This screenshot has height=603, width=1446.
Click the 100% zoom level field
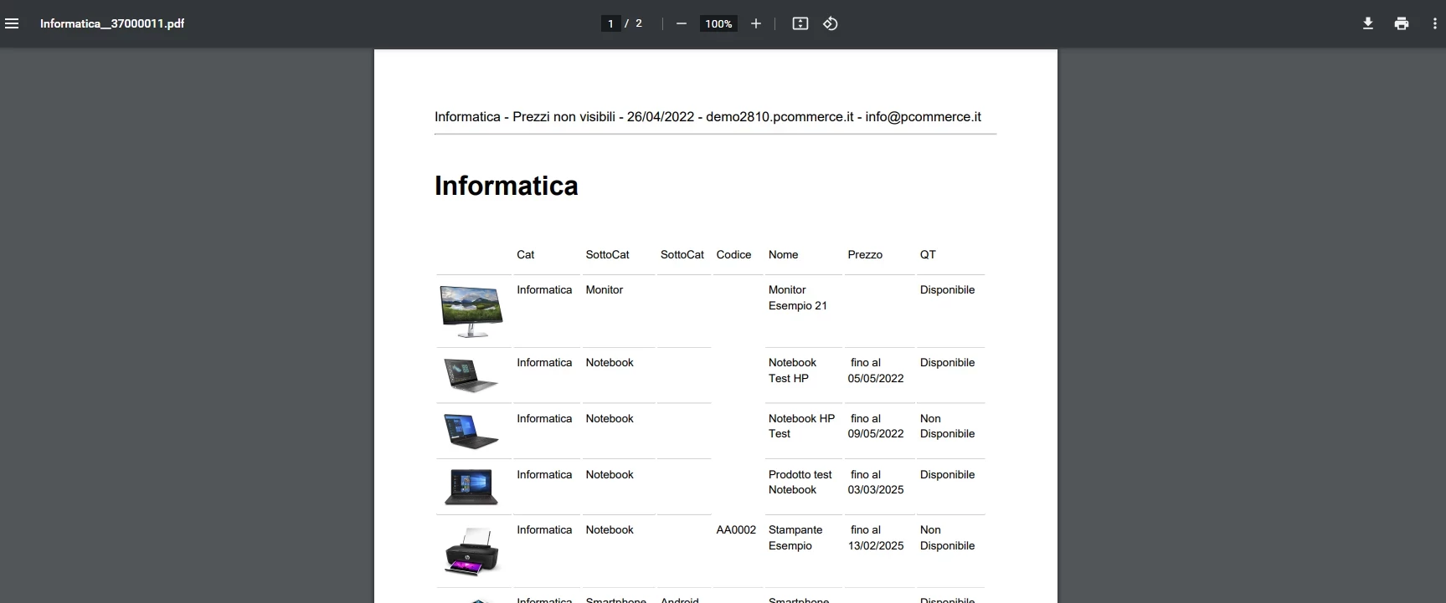point(718,23)
